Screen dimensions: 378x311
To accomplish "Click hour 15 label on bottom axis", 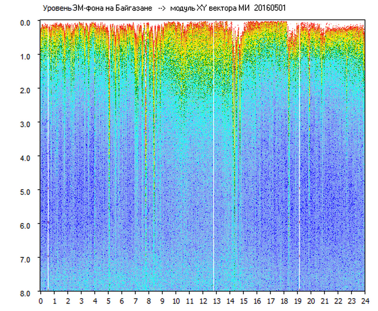I will (x=243, y=301).
